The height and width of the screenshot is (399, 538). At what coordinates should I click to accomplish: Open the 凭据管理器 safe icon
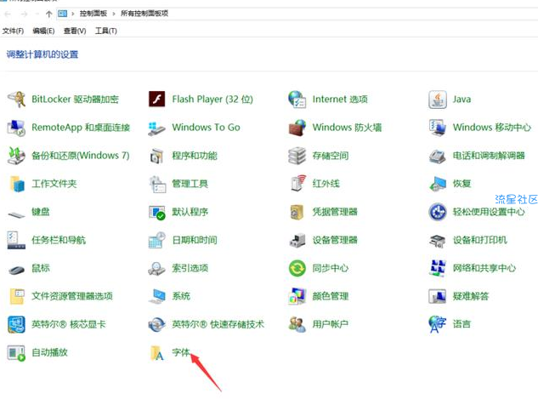(297, 212)
